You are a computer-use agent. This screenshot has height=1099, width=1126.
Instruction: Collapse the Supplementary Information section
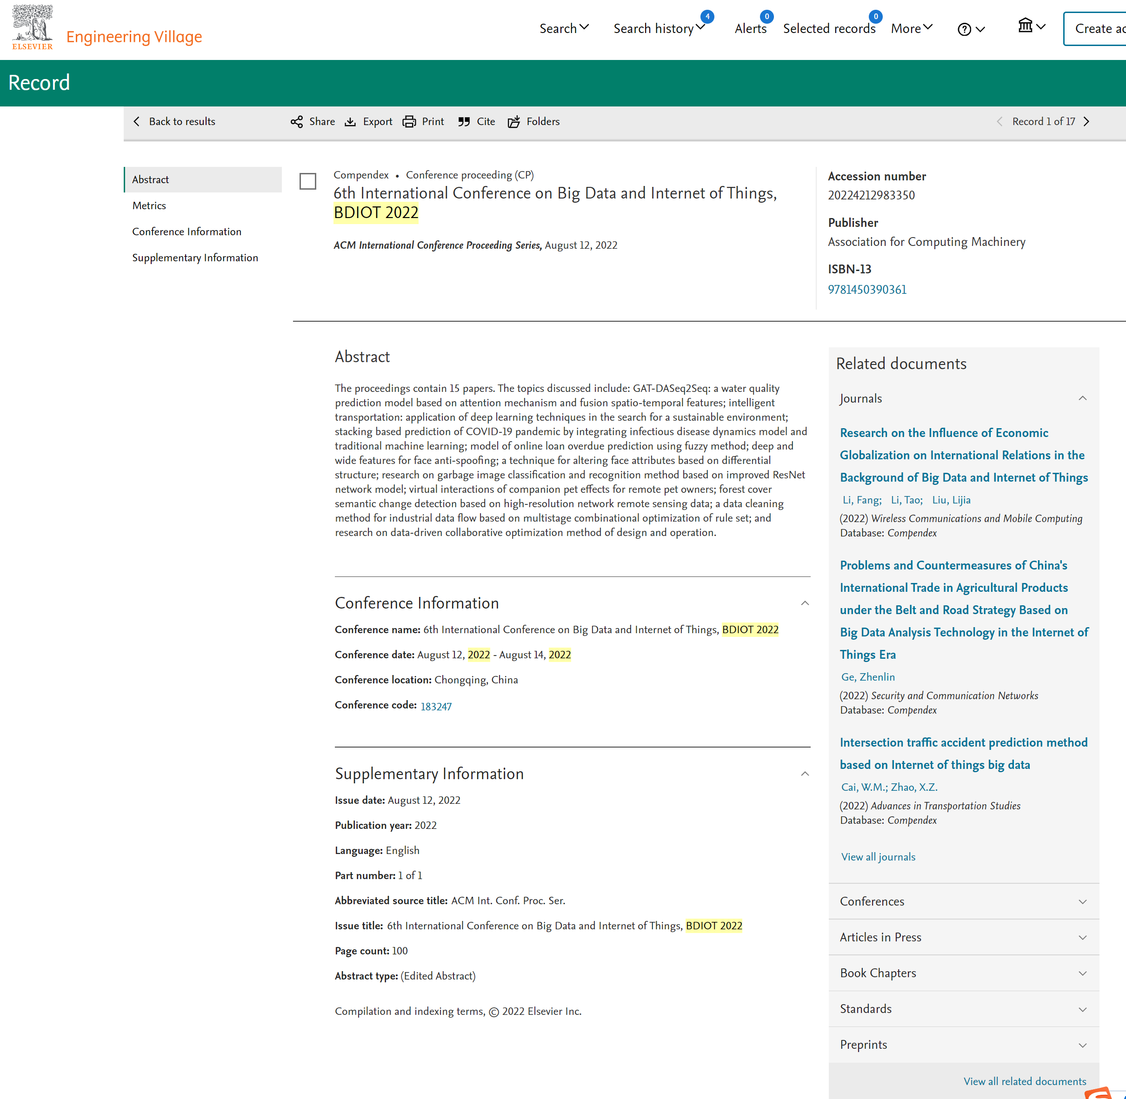[x=805, y=774]
